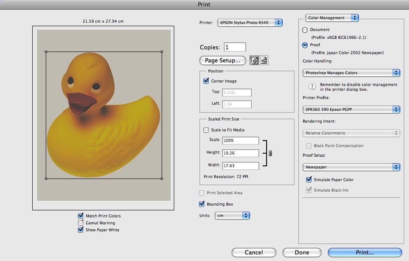Enable Scale to Fit Media
Image resolution: width=409 pixels, height=261 pixels.
point(206,130)
